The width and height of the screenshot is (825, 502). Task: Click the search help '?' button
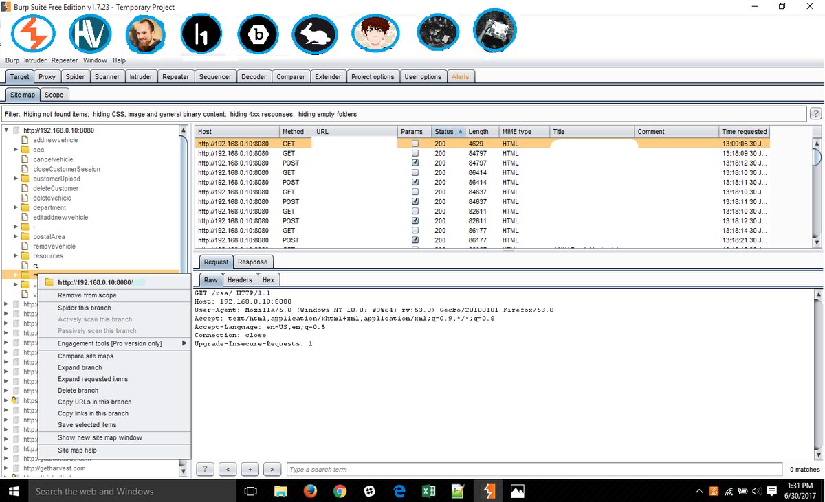[205, 470]
